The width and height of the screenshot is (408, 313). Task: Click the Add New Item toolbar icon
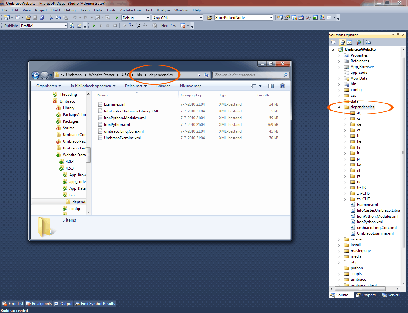18,18
